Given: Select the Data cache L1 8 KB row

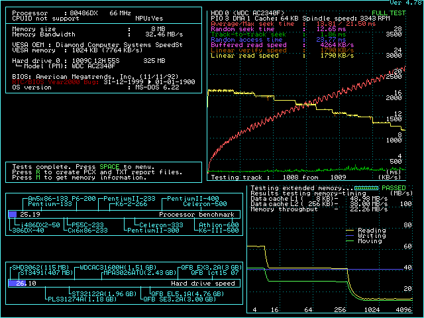Looking at the screenshot, I should point(319,199).
